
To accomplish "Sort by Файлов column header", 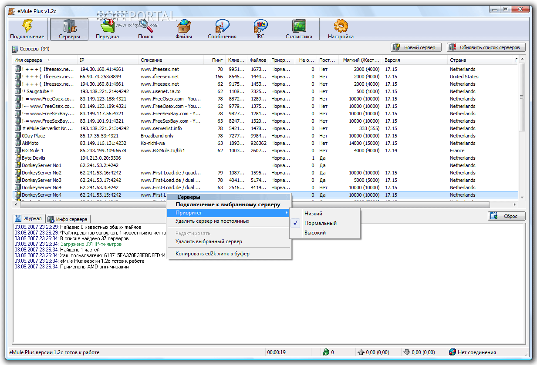I will click(258, 60).
